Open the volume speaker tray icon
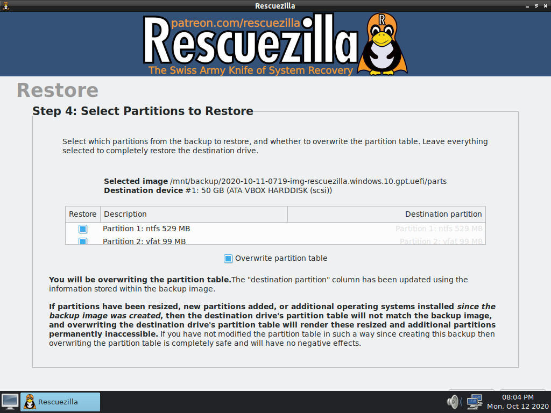551x413 pixels. click(x=454, y=402)
